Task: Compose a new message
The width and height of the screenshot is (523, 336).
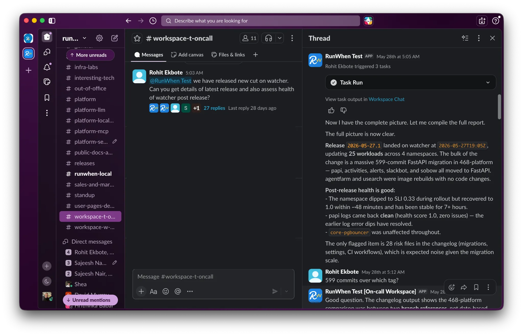Action: 115,38
